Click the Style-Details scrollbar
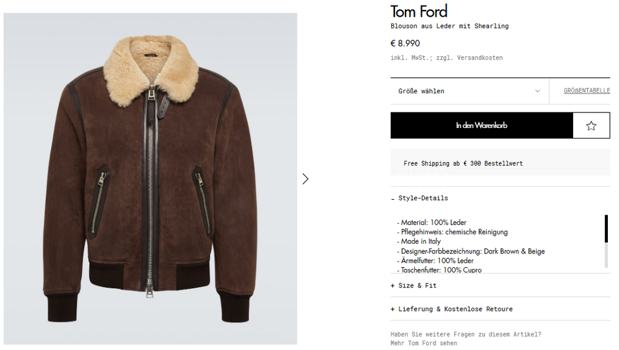This screenshot has width=619, height=350. (x=606, y=241)
